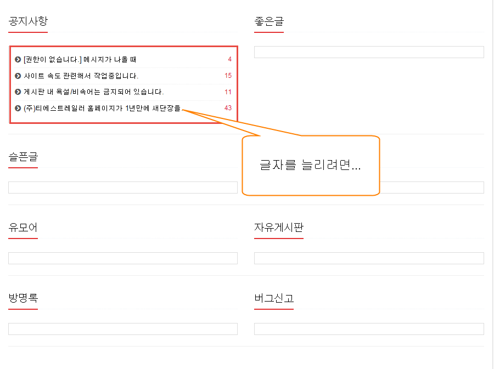494x369 pixels.
Task: Click comment count 11 on third notice
Action: pos(228,92)
